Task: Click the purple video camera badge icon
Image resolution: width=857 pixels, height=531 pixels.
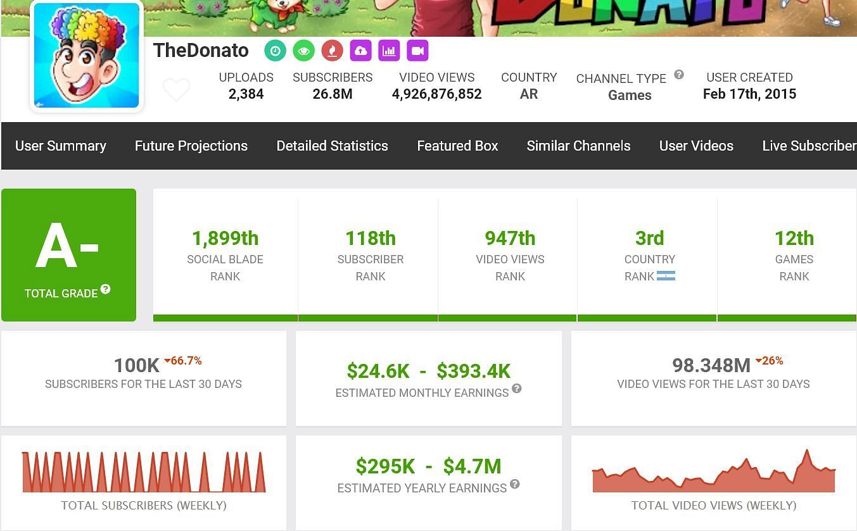Action: (417, 51)
